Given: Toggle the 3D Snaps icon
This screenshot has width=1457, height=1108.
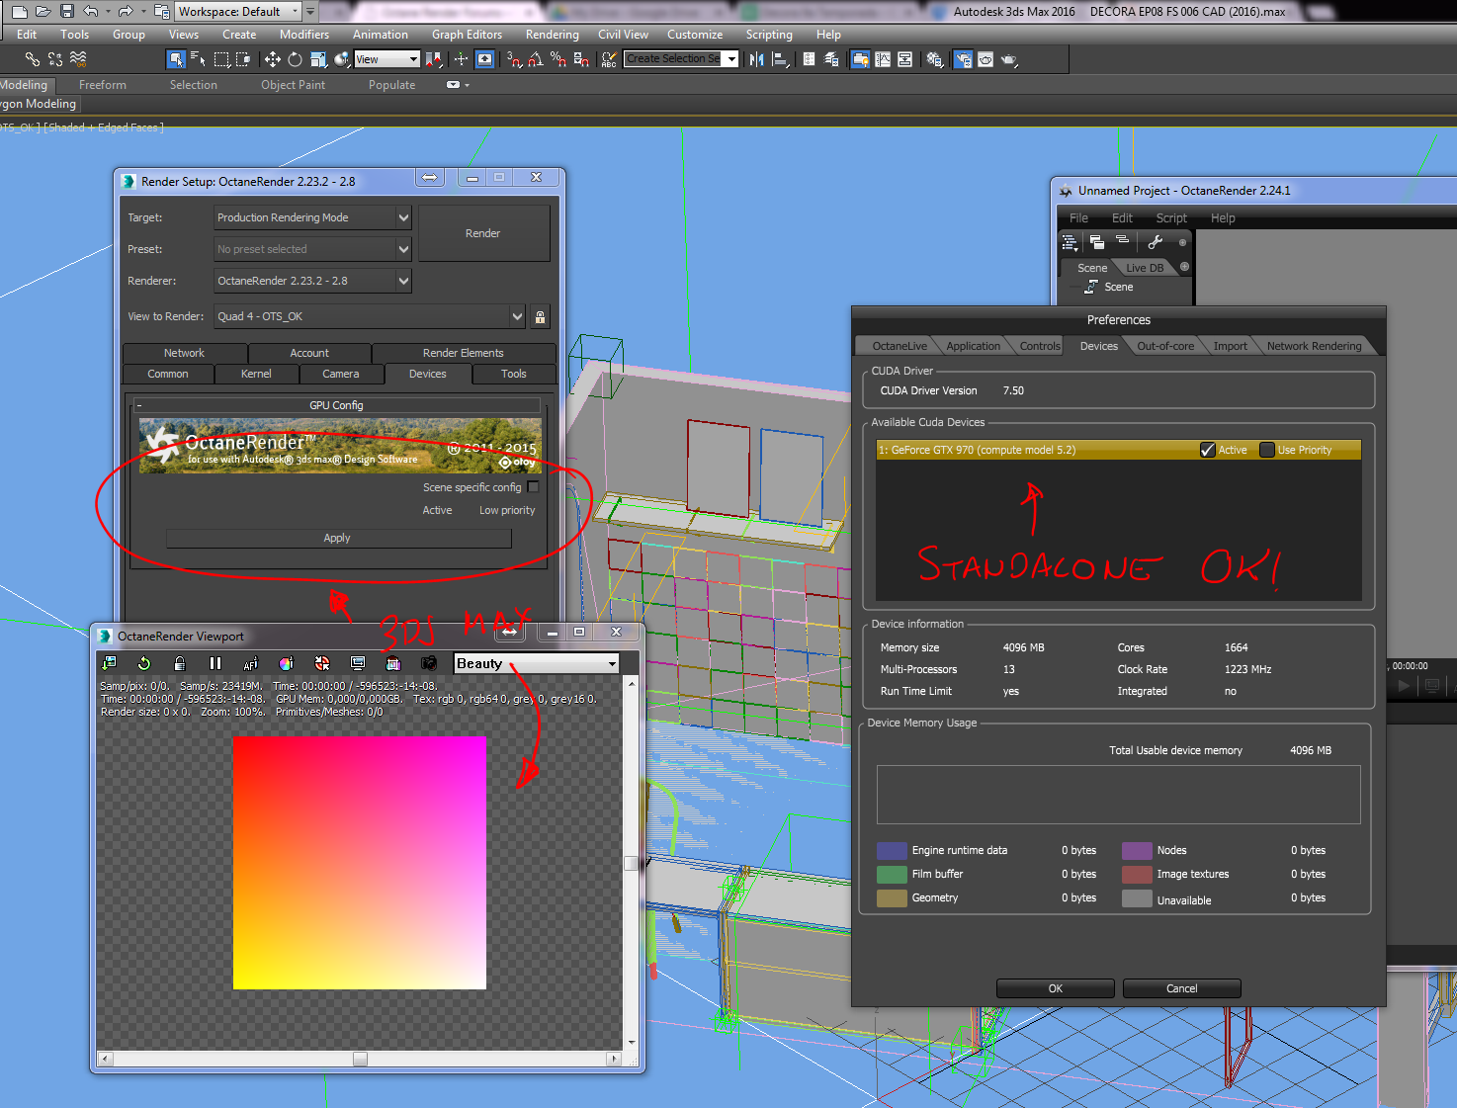Looking at the screenshot, I should tap(514, 59).
